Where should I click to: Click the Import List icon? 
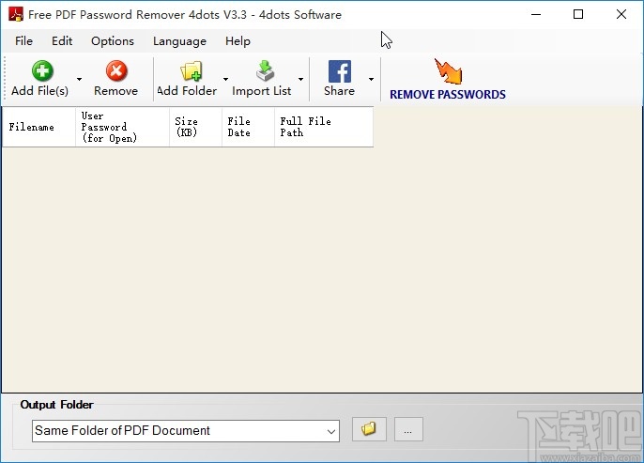(265, 70)
